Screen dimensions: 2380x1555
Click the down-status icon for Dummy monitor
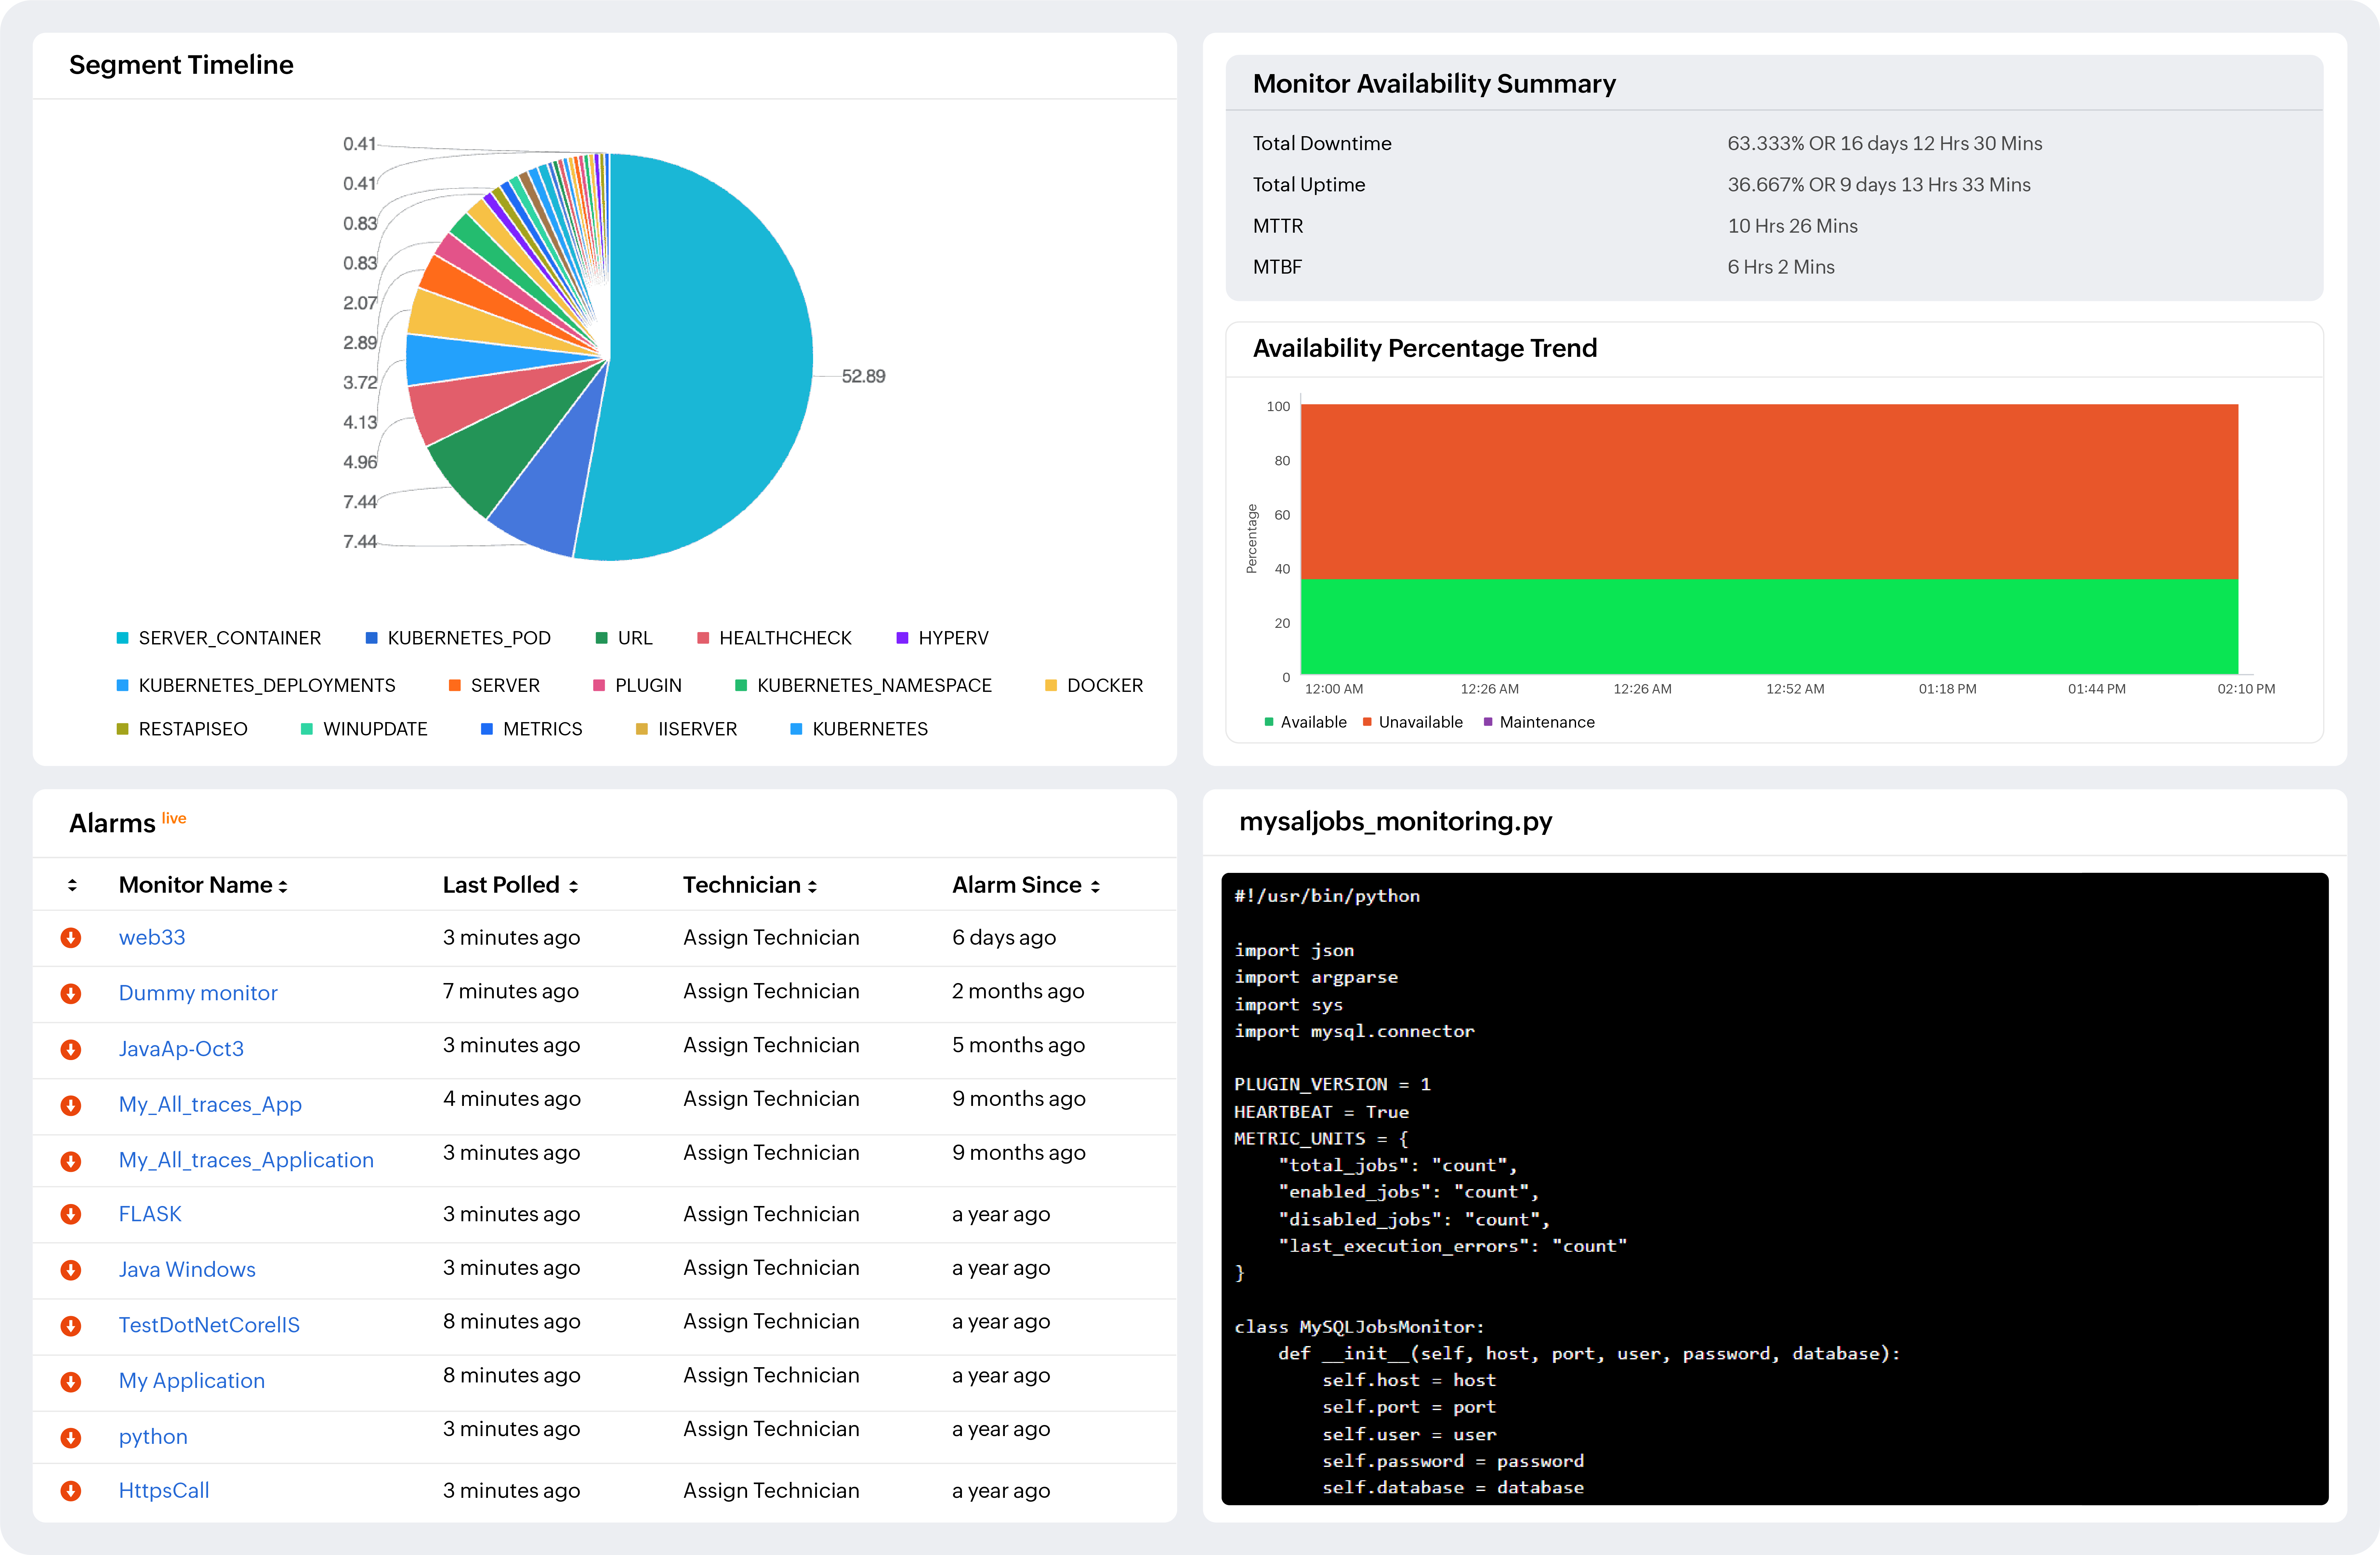[71, 993]
